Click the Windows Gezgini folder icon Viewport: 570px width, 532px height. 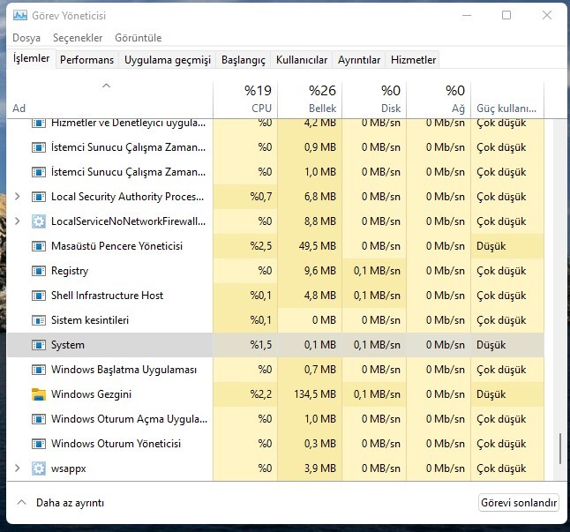pos(39,394)
